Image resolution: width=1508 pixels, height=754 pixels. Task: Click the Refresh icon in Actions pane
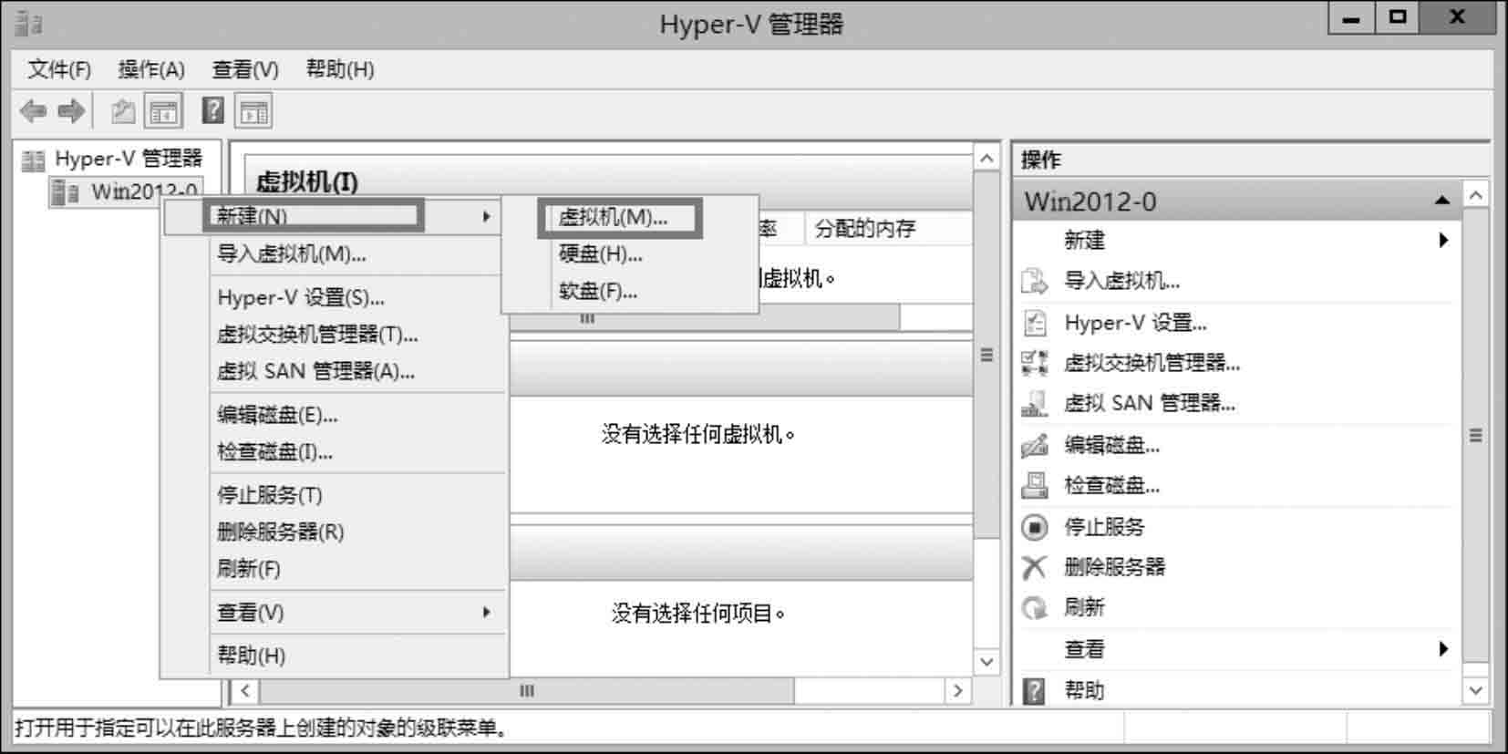[x=1034, y=607]
